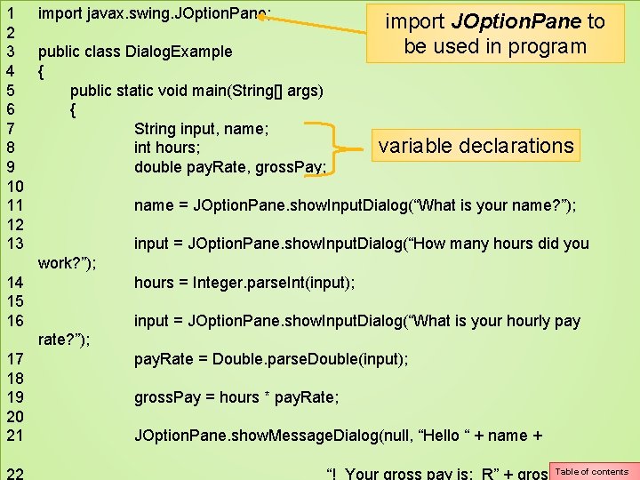The height and width of the screenshot is (480, 640).
Task: Click the "Your gross pay is" line
Action: pos(437,474)
